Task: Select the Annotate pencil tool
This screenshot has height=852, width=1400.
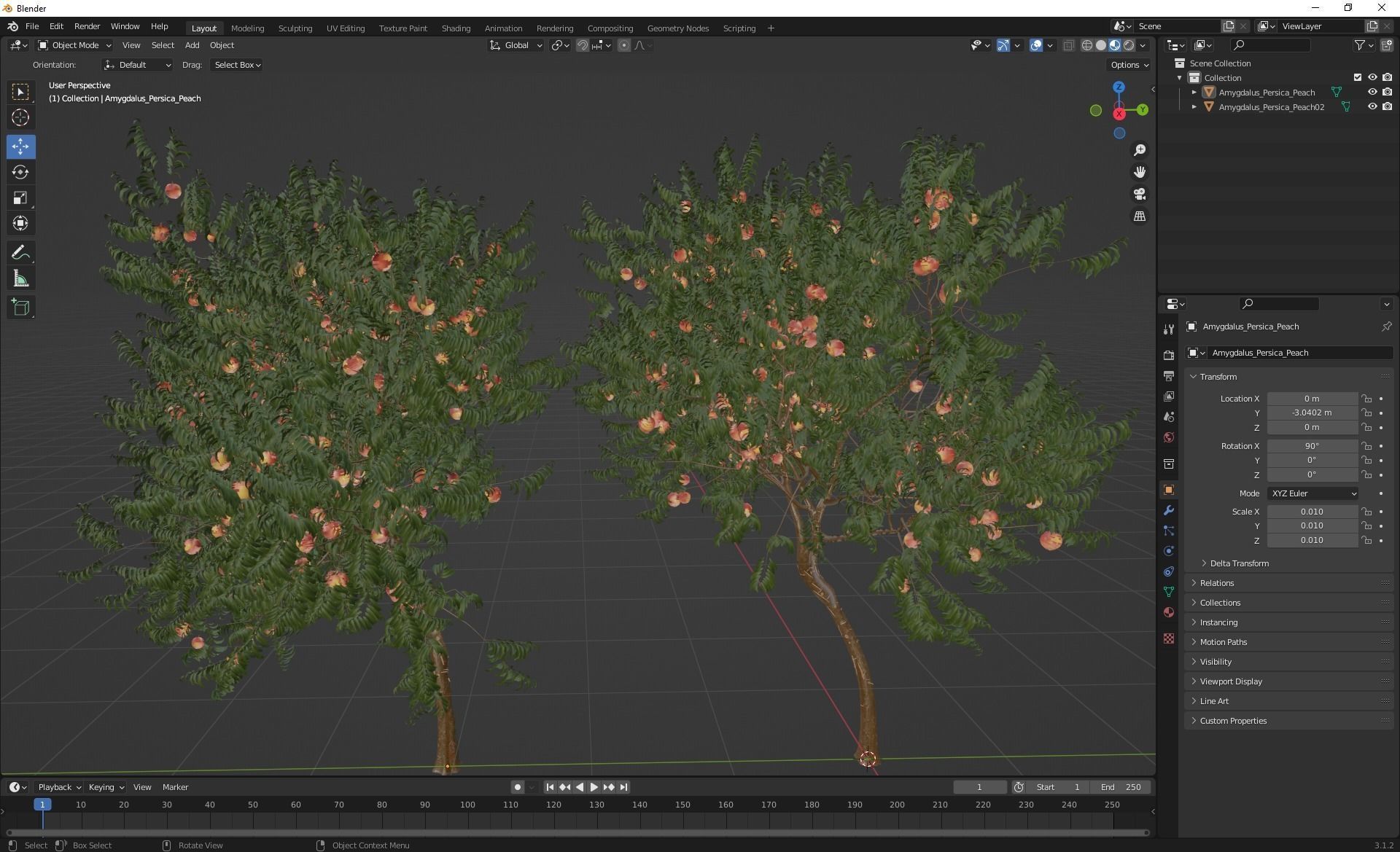Action: point(20,253)
